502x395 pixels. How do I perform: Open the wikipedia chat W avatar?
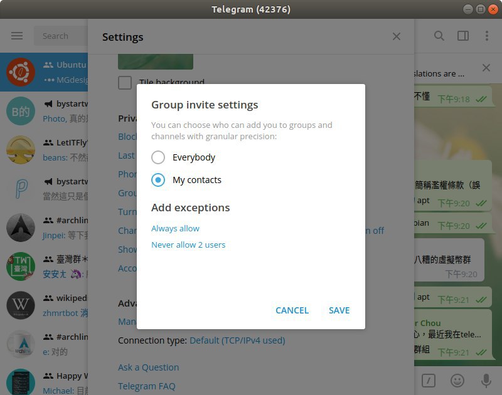[x=21, y=305]
